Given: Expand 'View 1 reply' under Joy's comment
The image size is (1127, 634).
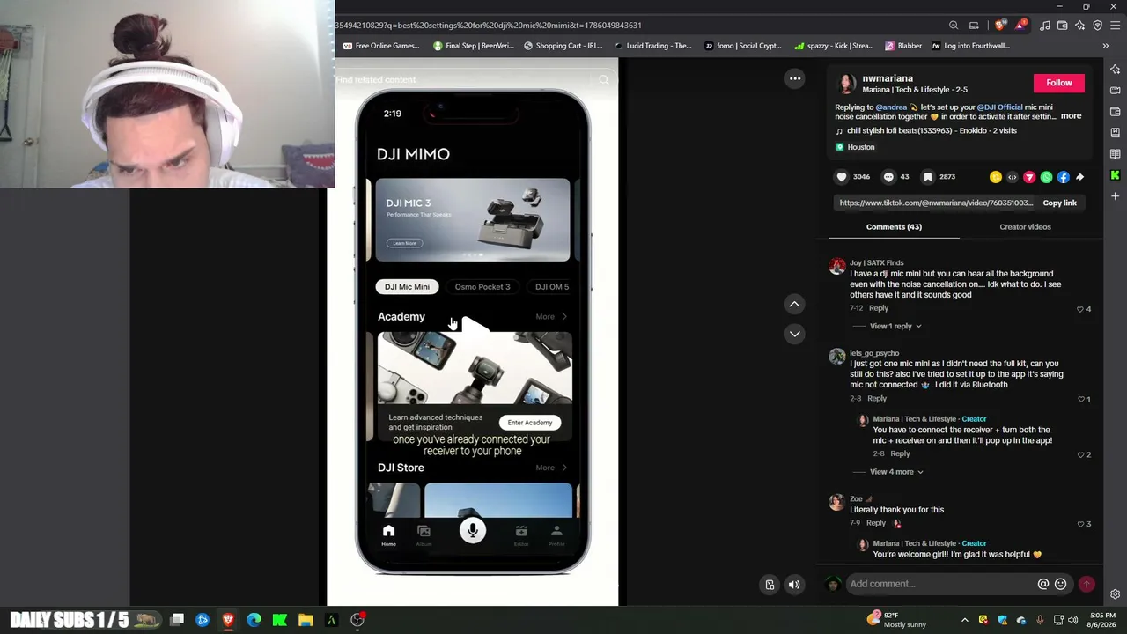Looking at the screenshot, I should (895, 327).
